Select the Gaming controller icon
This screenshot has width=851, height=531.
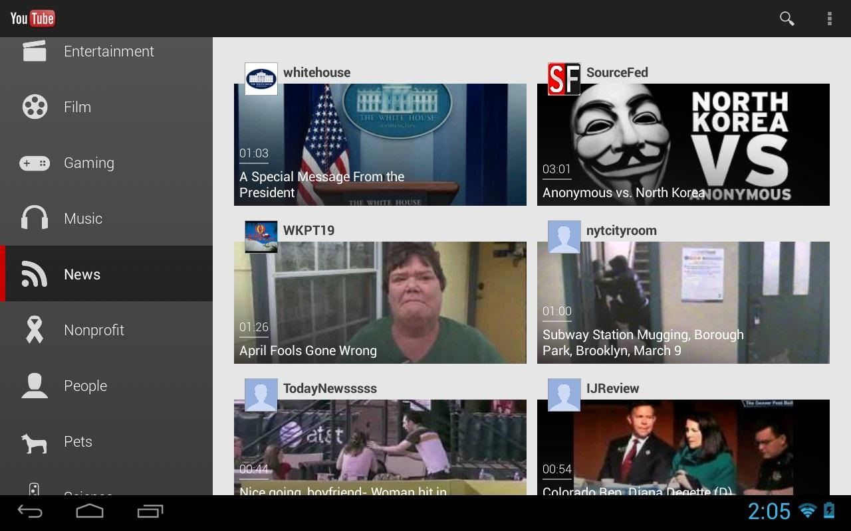click(x=35, y=163)
